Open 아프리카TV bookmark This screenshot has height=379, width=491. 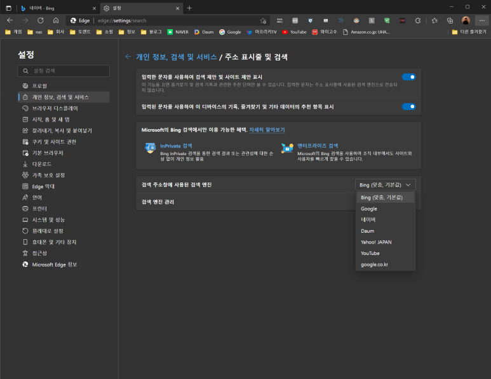tap(262, 32)
